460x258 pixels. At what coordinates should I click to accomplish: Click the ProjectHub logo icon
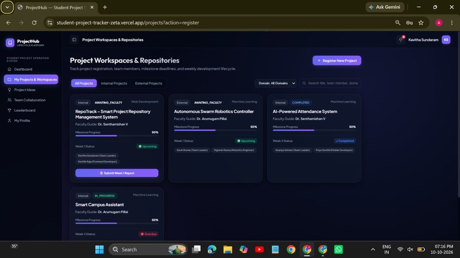coord(10,43)
